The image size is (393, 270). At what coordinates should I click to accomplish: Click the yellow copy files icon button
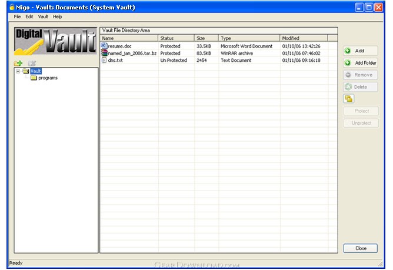pyautogui.click(x=348, y=98)
